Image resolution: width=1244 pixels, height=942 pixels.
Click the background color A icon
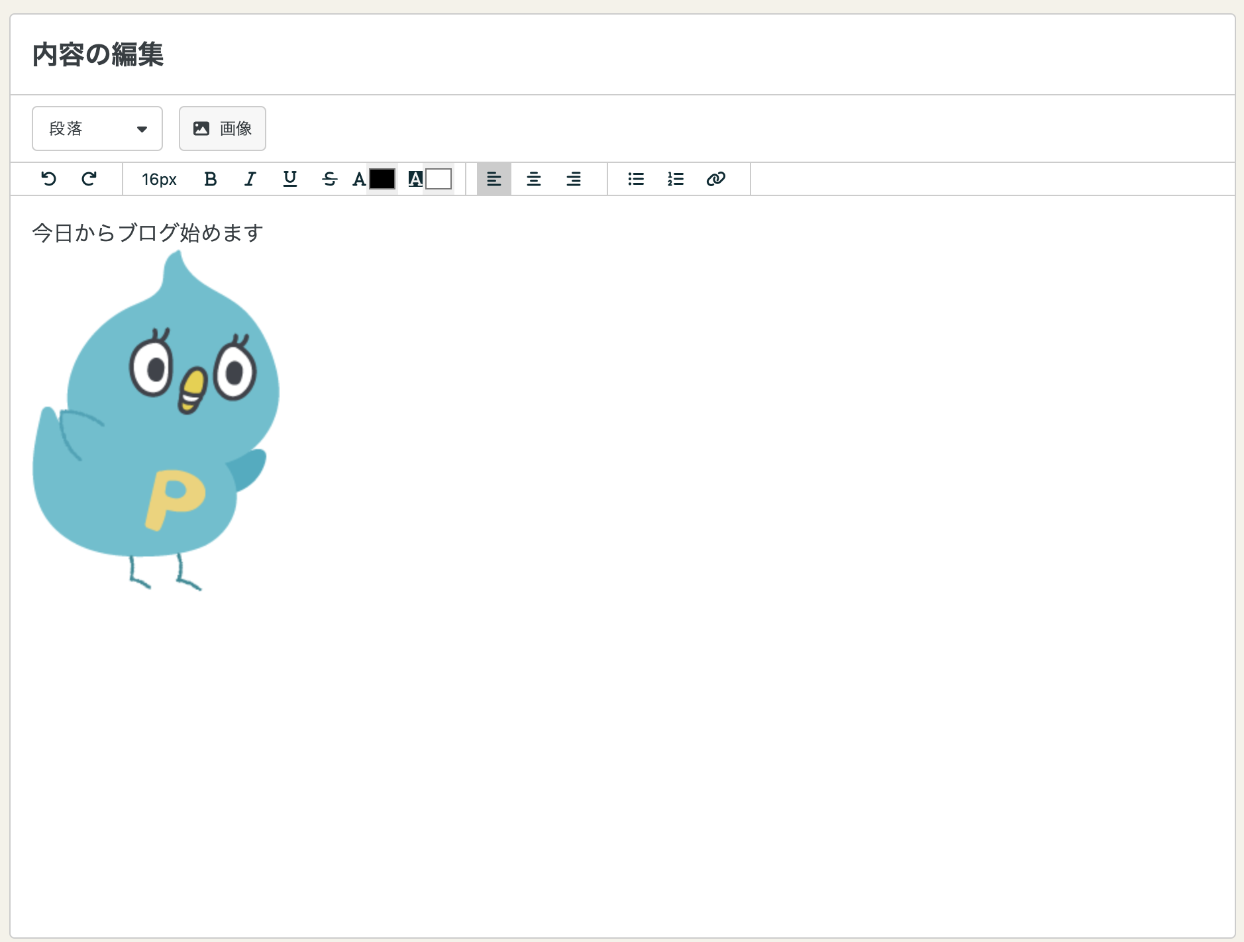pyautogui.click(x=415, y=179)
